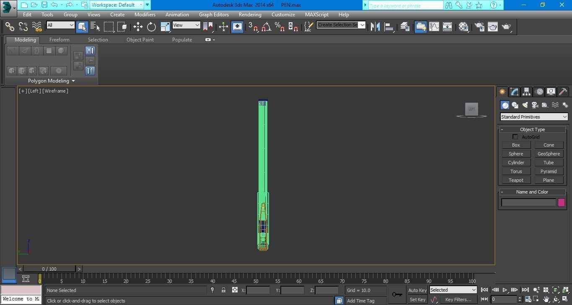The height and width of the screenshot is (305, 572).
Task: Select Shapes creation category
Action: point(515,105)
